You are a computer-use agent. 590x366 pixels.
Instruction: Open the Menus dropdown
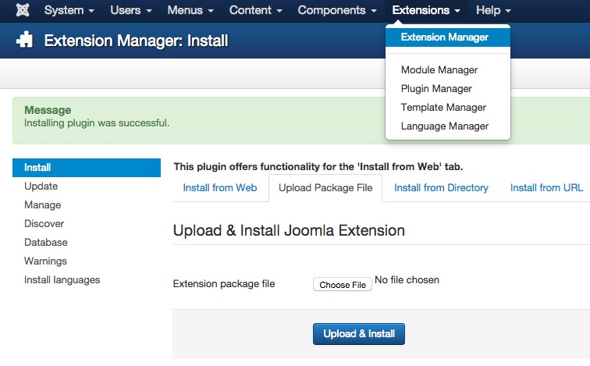click(x=190, y=11)
